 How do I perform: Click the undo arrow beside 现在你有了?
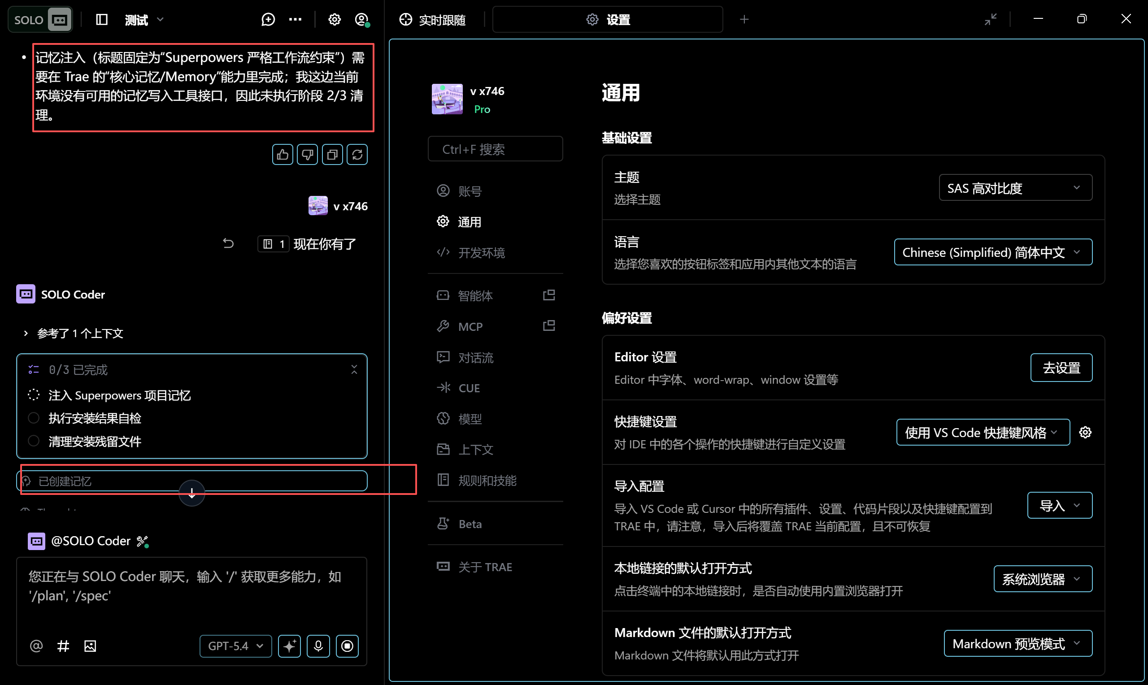[228, 243]
